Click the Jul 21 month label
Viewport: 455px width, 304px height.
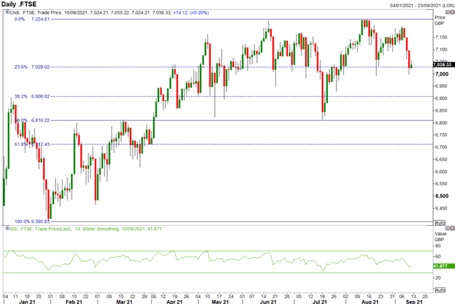(320, 302)
